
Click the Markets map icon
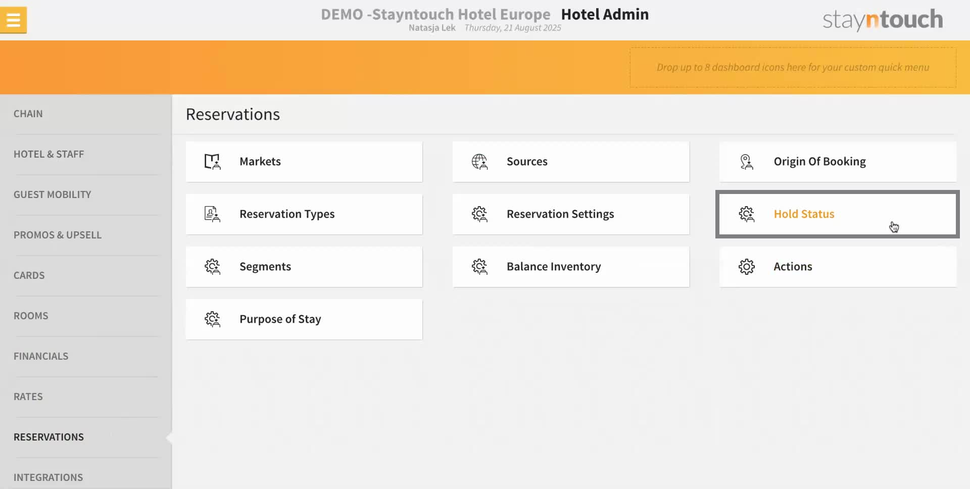(212, 162)
